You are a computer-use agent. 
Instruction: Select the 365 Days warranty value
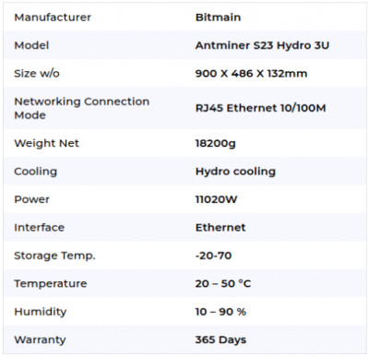220,340
